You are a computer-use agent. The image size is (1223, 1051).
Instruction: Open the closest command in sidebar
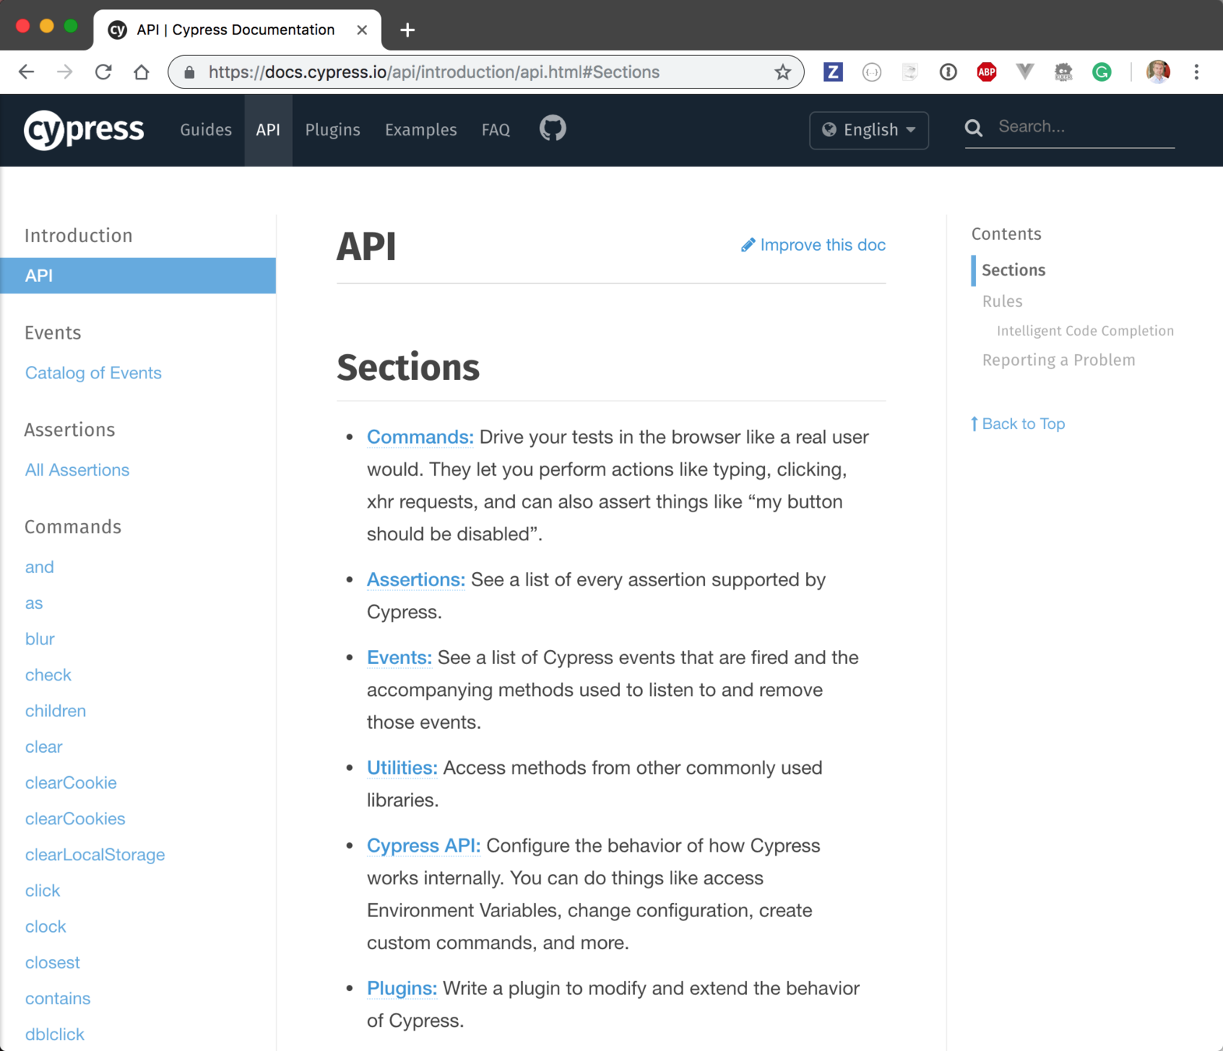pyautogui.click(x=52, y=962)
